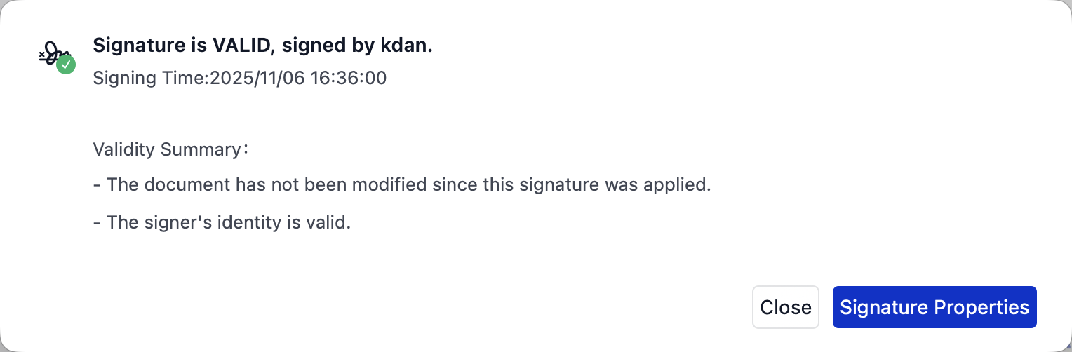Click the Signing Time label
The height and width of the screenshot is (352, 1072).
tap(151, 78)
